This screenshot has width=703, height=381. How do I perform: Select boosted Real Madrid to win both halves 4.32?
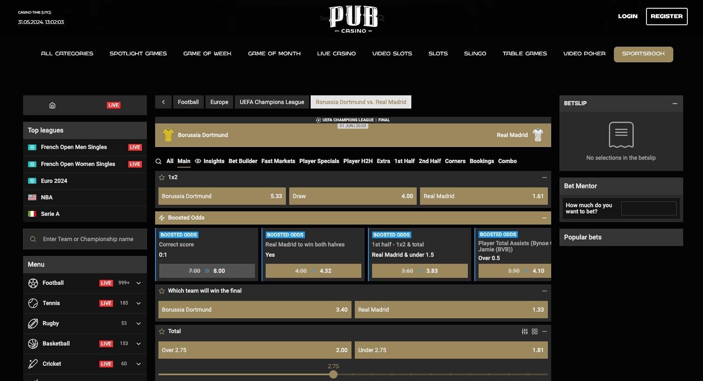tap(314, 271)
